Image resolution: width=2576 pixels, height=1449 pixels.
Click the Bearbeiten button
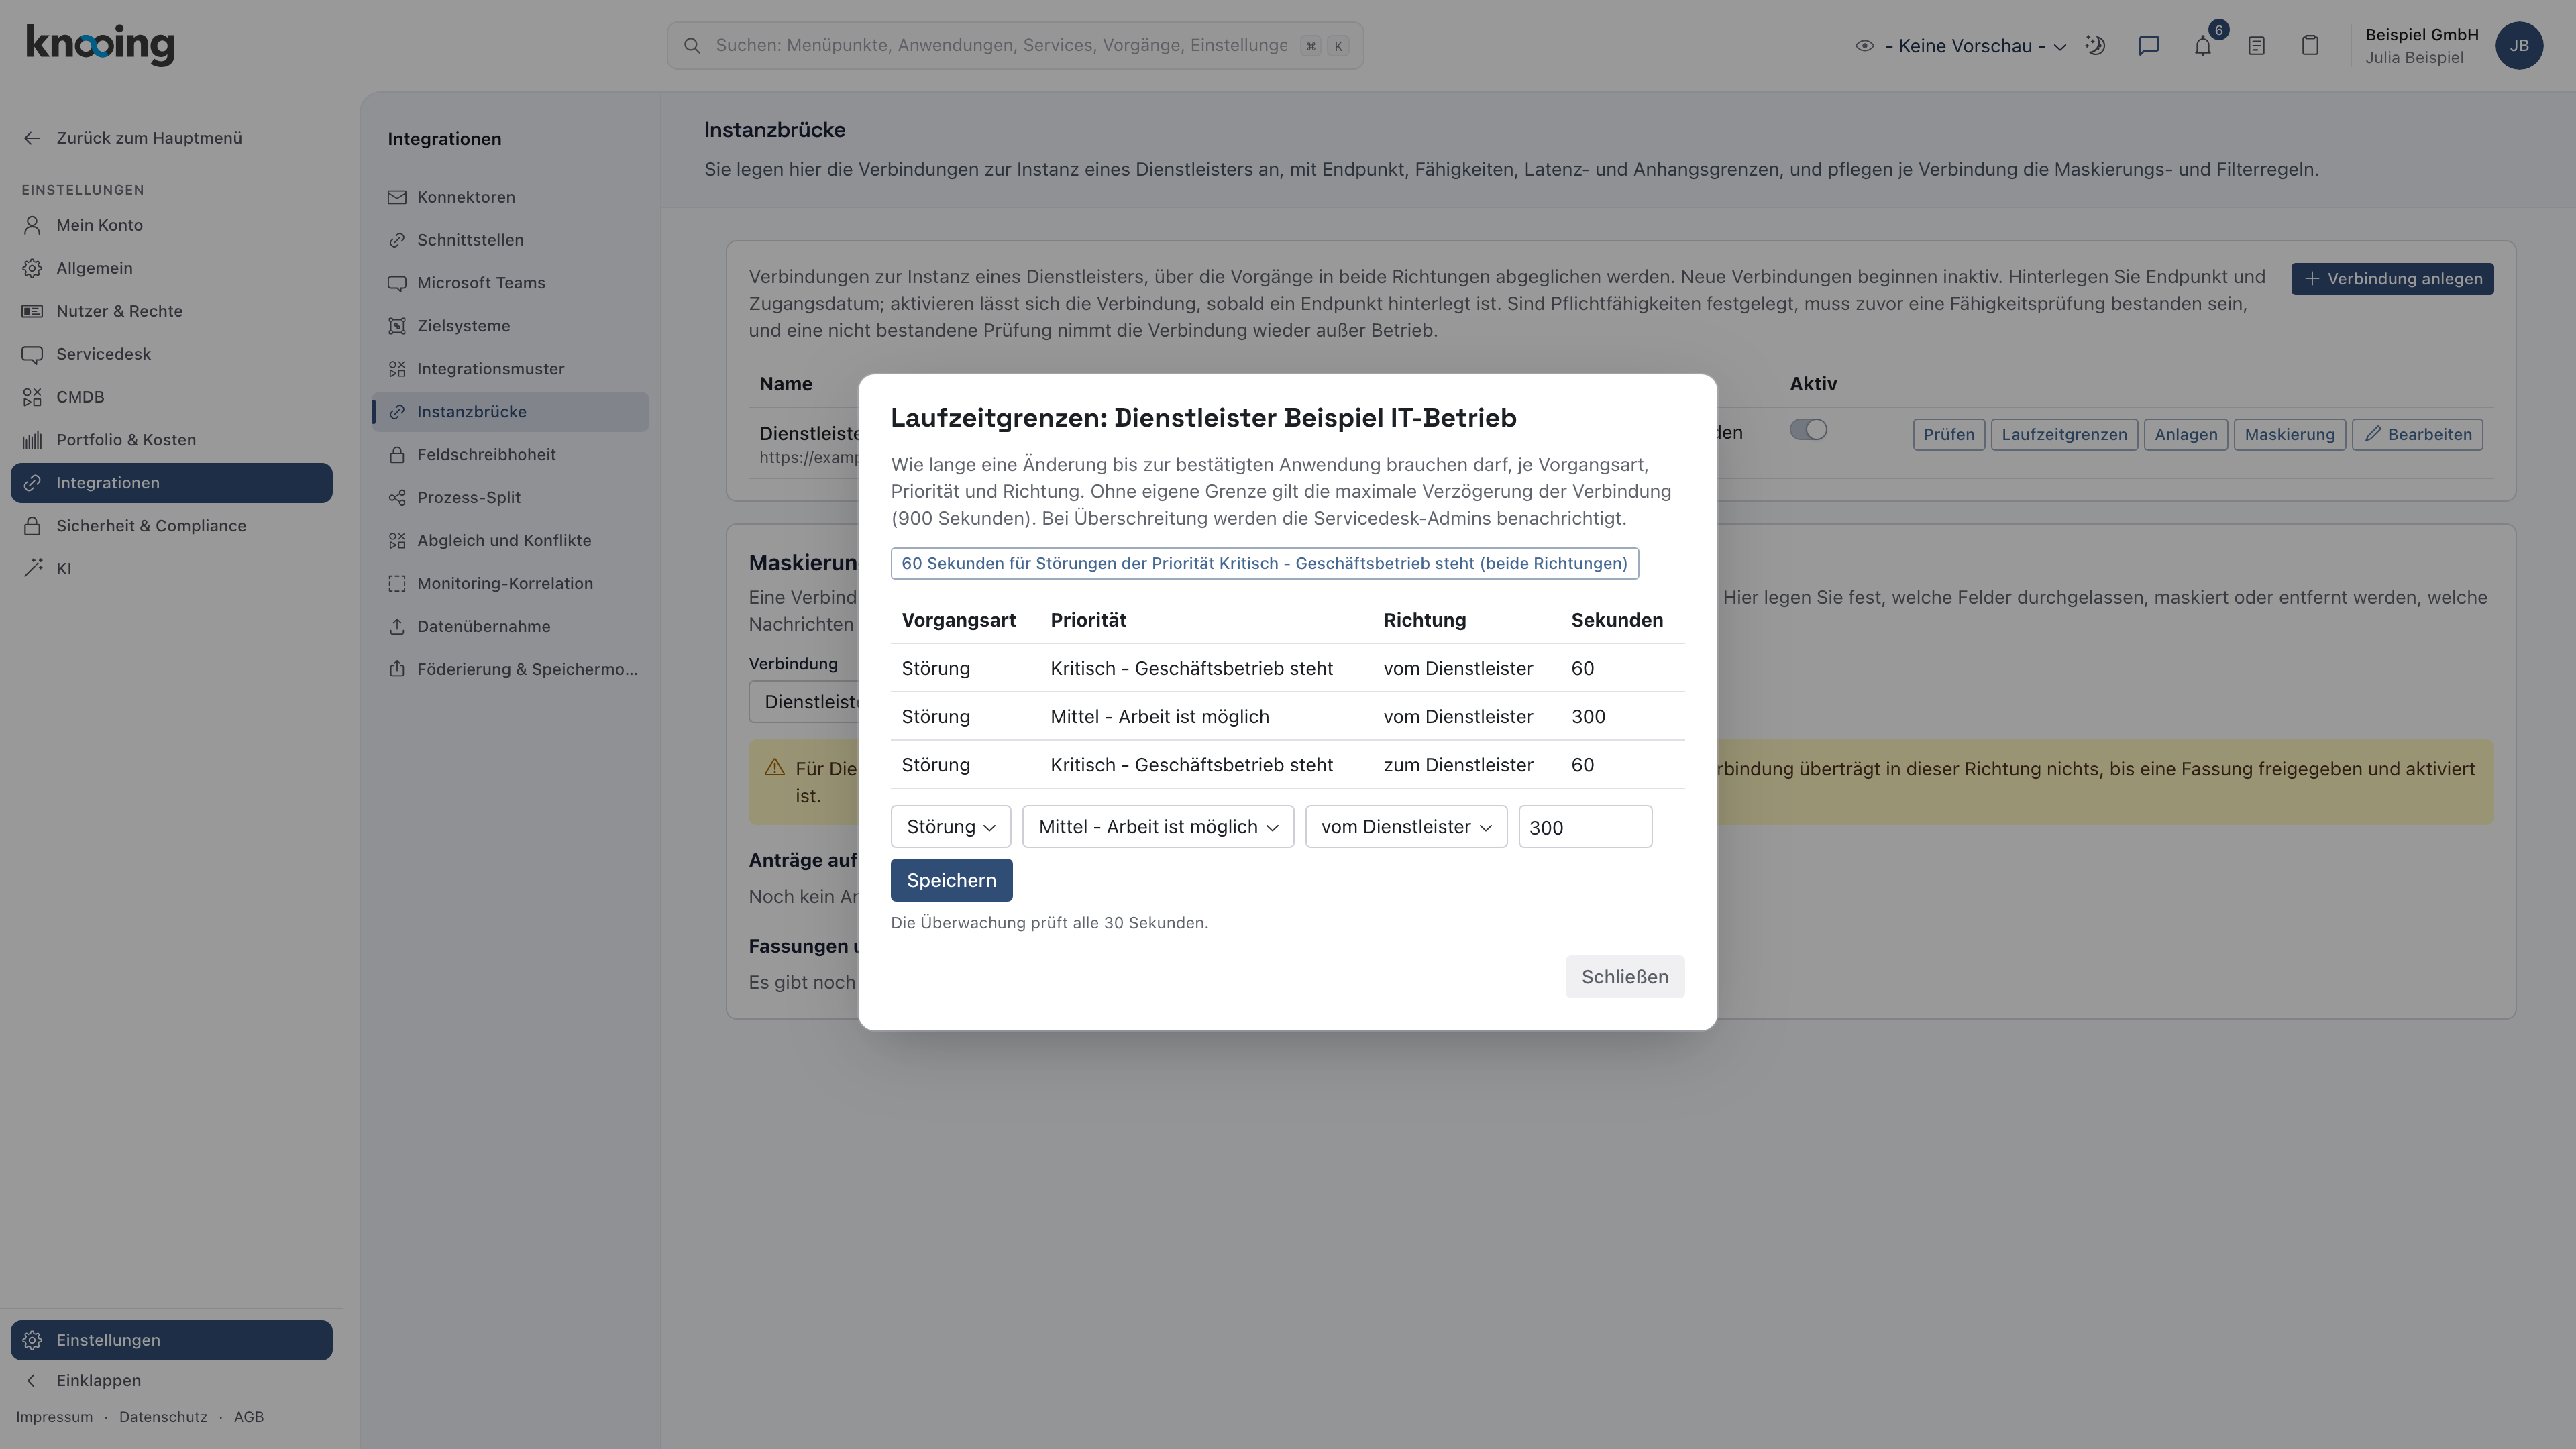pyautogui.click(x=2417, y=435)
